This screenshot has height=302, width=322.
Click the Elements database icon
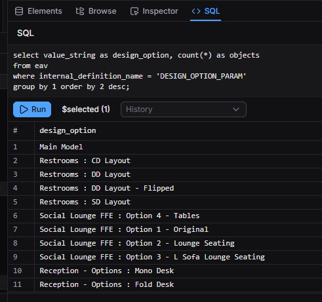tap(19, 11)
